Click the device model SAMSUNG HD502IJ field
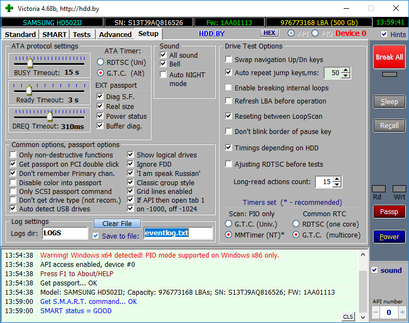The width and height of the screenshot is (409, 323). (52, 22)
